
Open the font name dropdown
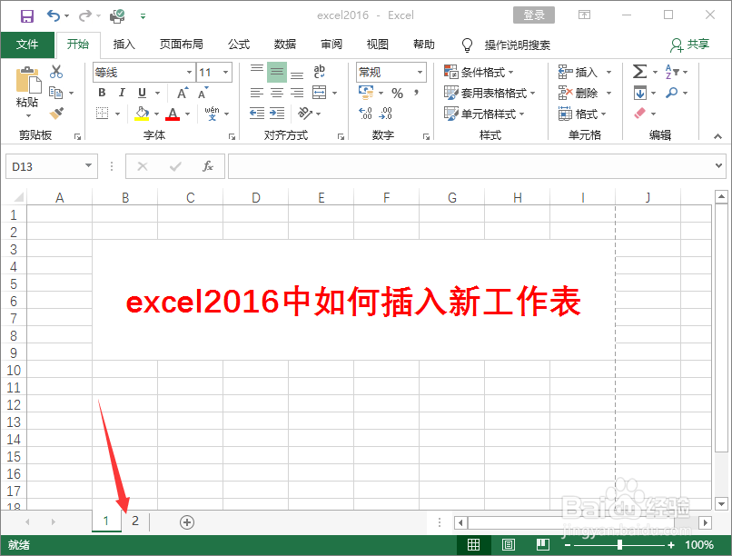(189, 73)
